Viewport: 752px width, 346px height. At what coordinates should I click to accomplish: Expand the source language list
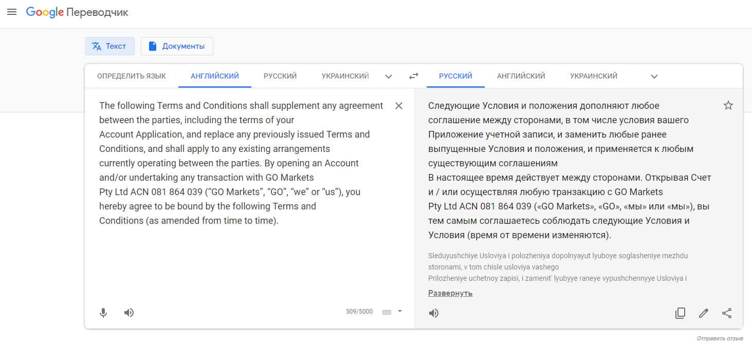(x=389, y=76)
